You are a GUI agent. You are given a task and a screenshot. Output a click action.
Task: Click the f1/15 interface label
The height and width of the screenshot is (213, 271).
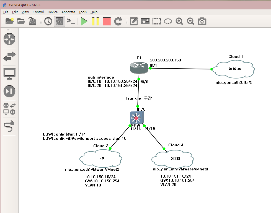tap(150, 129)
